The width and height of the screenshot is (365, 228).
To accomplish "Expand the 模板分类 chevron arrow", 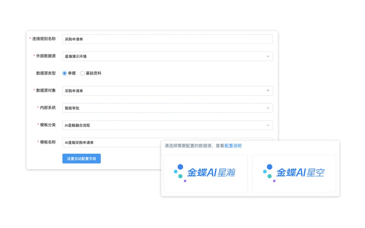I will (x=268, y=125).
